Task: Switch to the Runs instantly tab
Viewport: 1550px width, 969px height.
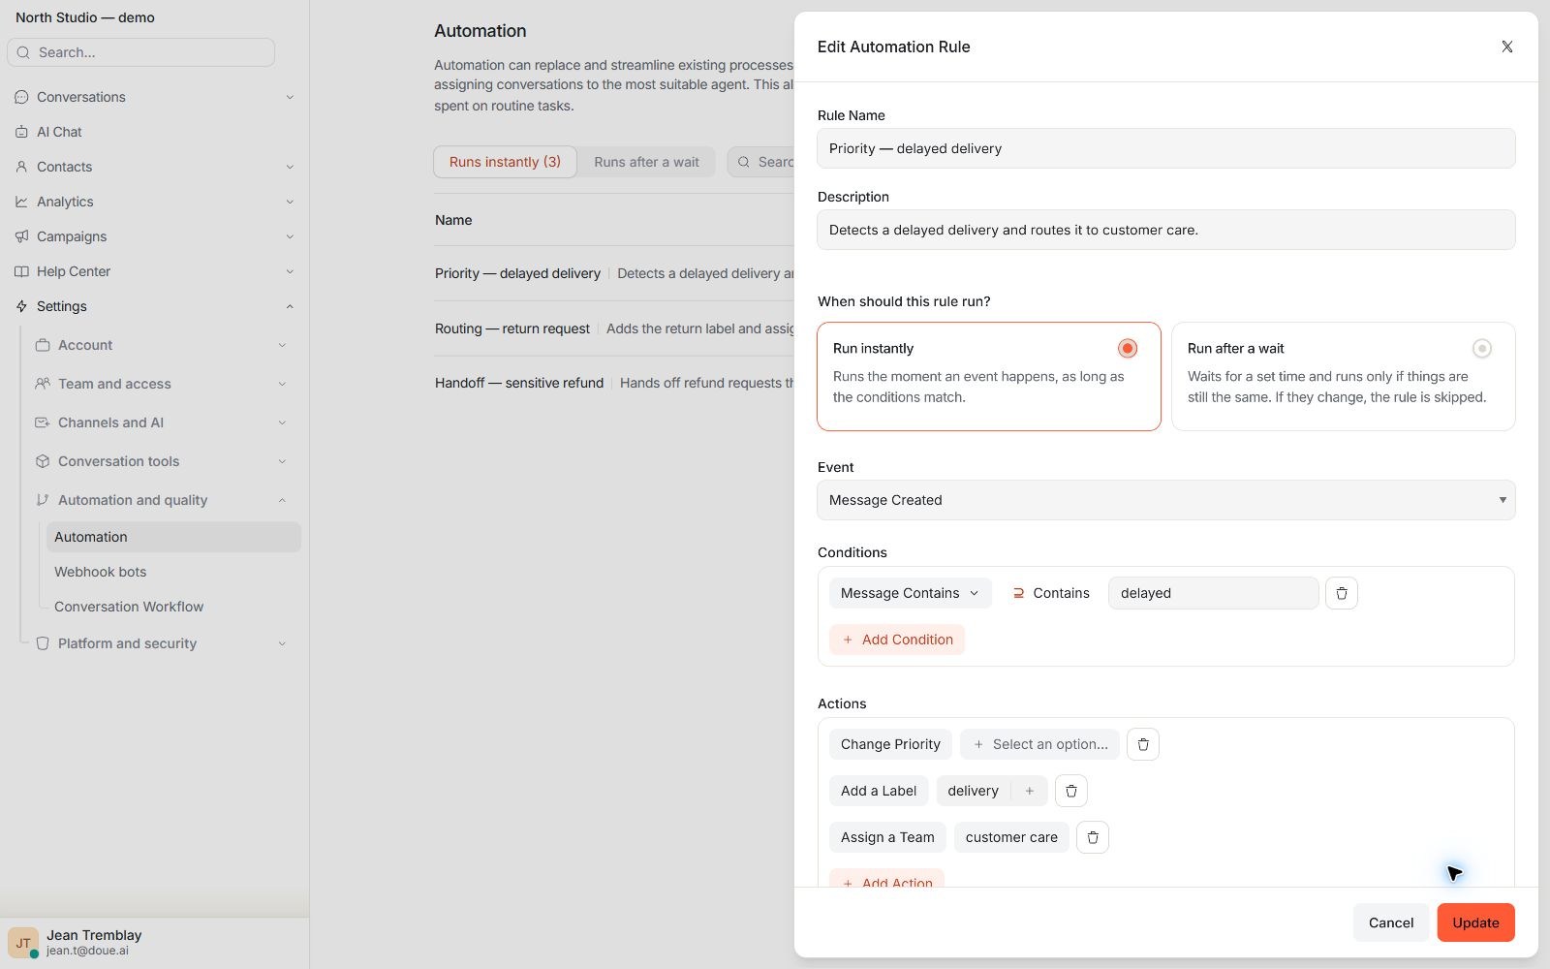Action: [x=505, y=162]
